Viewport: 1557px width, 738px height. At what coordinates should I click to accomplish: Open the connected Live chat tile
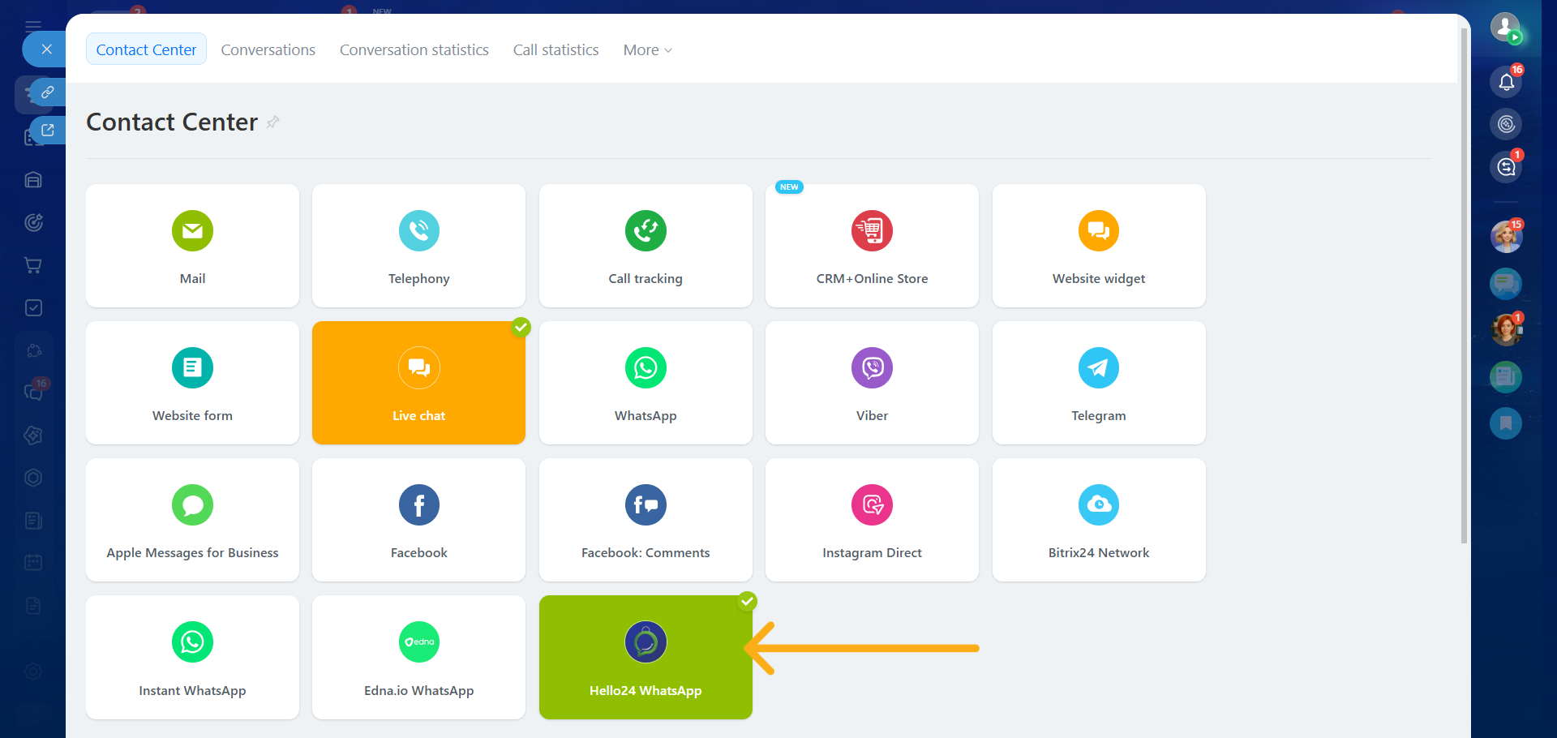click(x=418, y=383)
